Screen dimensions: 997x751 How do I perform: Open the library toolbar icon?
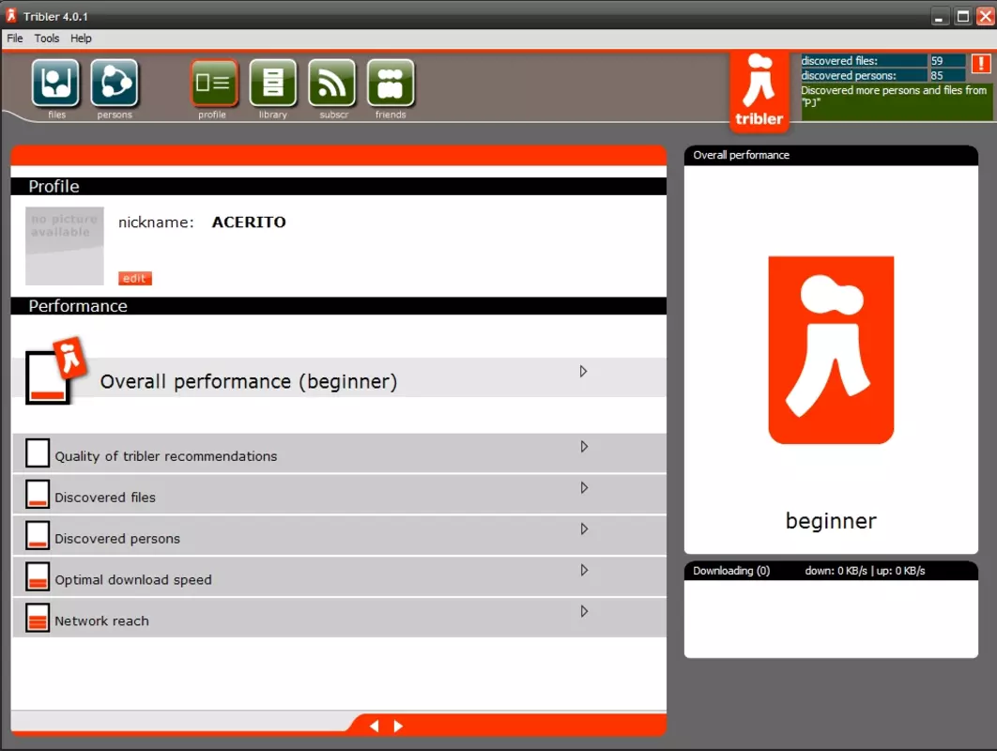[273, 83]
